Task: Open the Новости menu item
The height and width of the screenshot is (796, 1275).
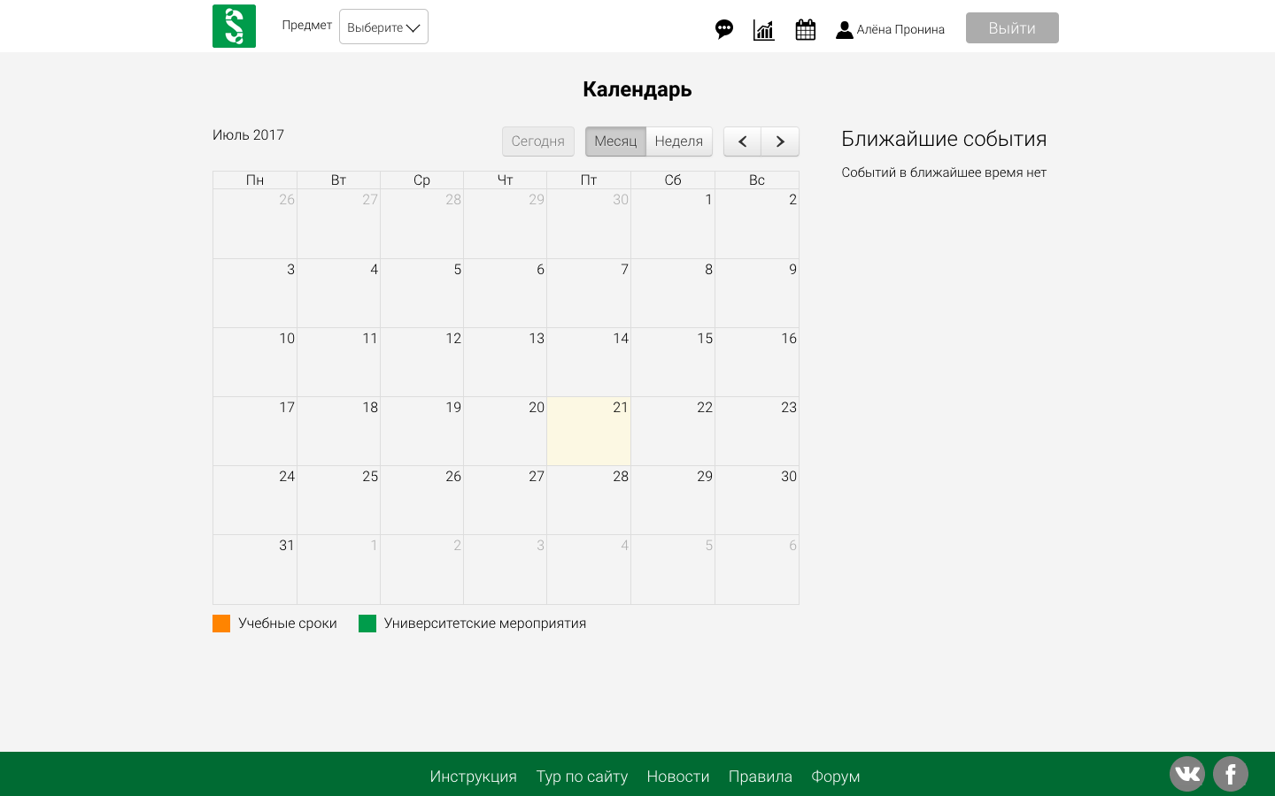Action: tap(678, 777)
